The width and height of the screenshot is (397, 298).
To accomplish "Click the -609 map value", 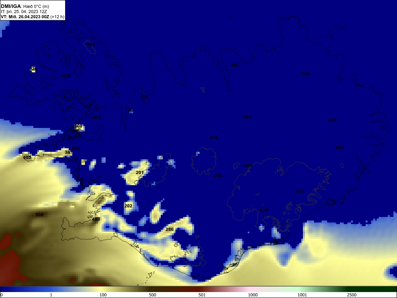I will [x=66, y=76].
